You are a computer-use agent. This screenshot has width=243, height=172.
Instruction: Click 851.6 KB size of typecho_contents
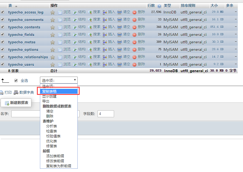[217, 27]
